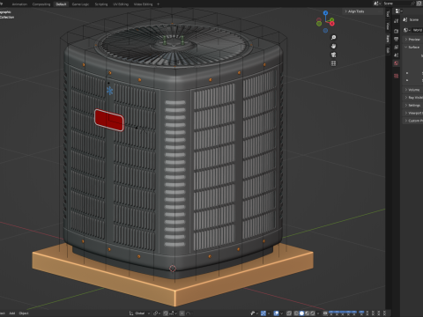Add a new workspace with plus button

159,4
